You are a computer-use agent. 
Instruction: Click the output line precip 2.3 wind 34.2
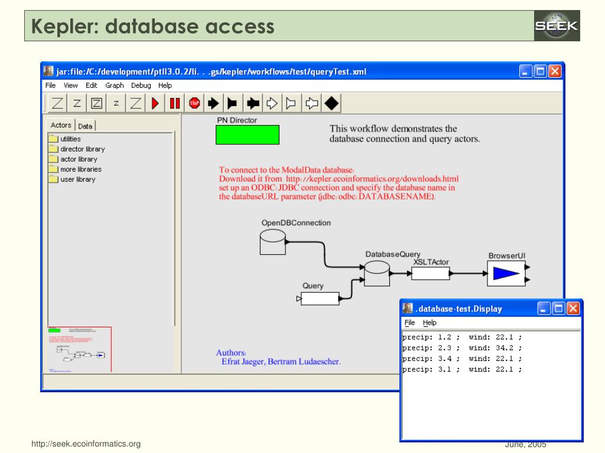point(462,348)
